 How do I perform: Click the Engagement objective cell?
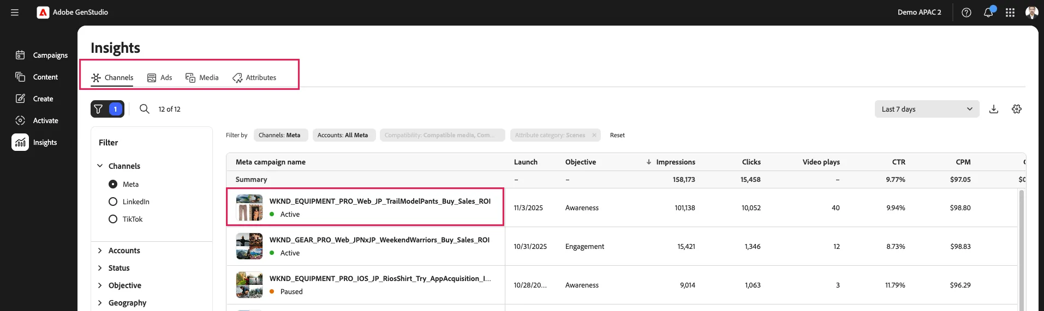pyautogui.click(x=584, y=246)
